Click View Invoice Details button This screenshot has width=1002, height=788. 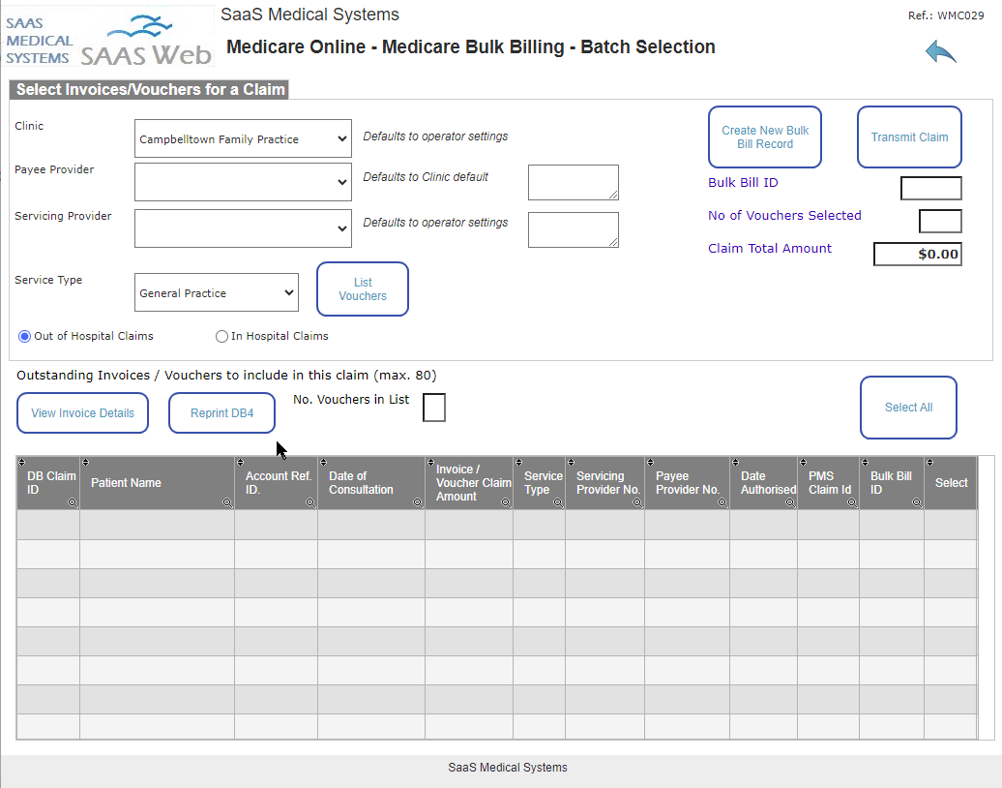click(x=82, y=412)
